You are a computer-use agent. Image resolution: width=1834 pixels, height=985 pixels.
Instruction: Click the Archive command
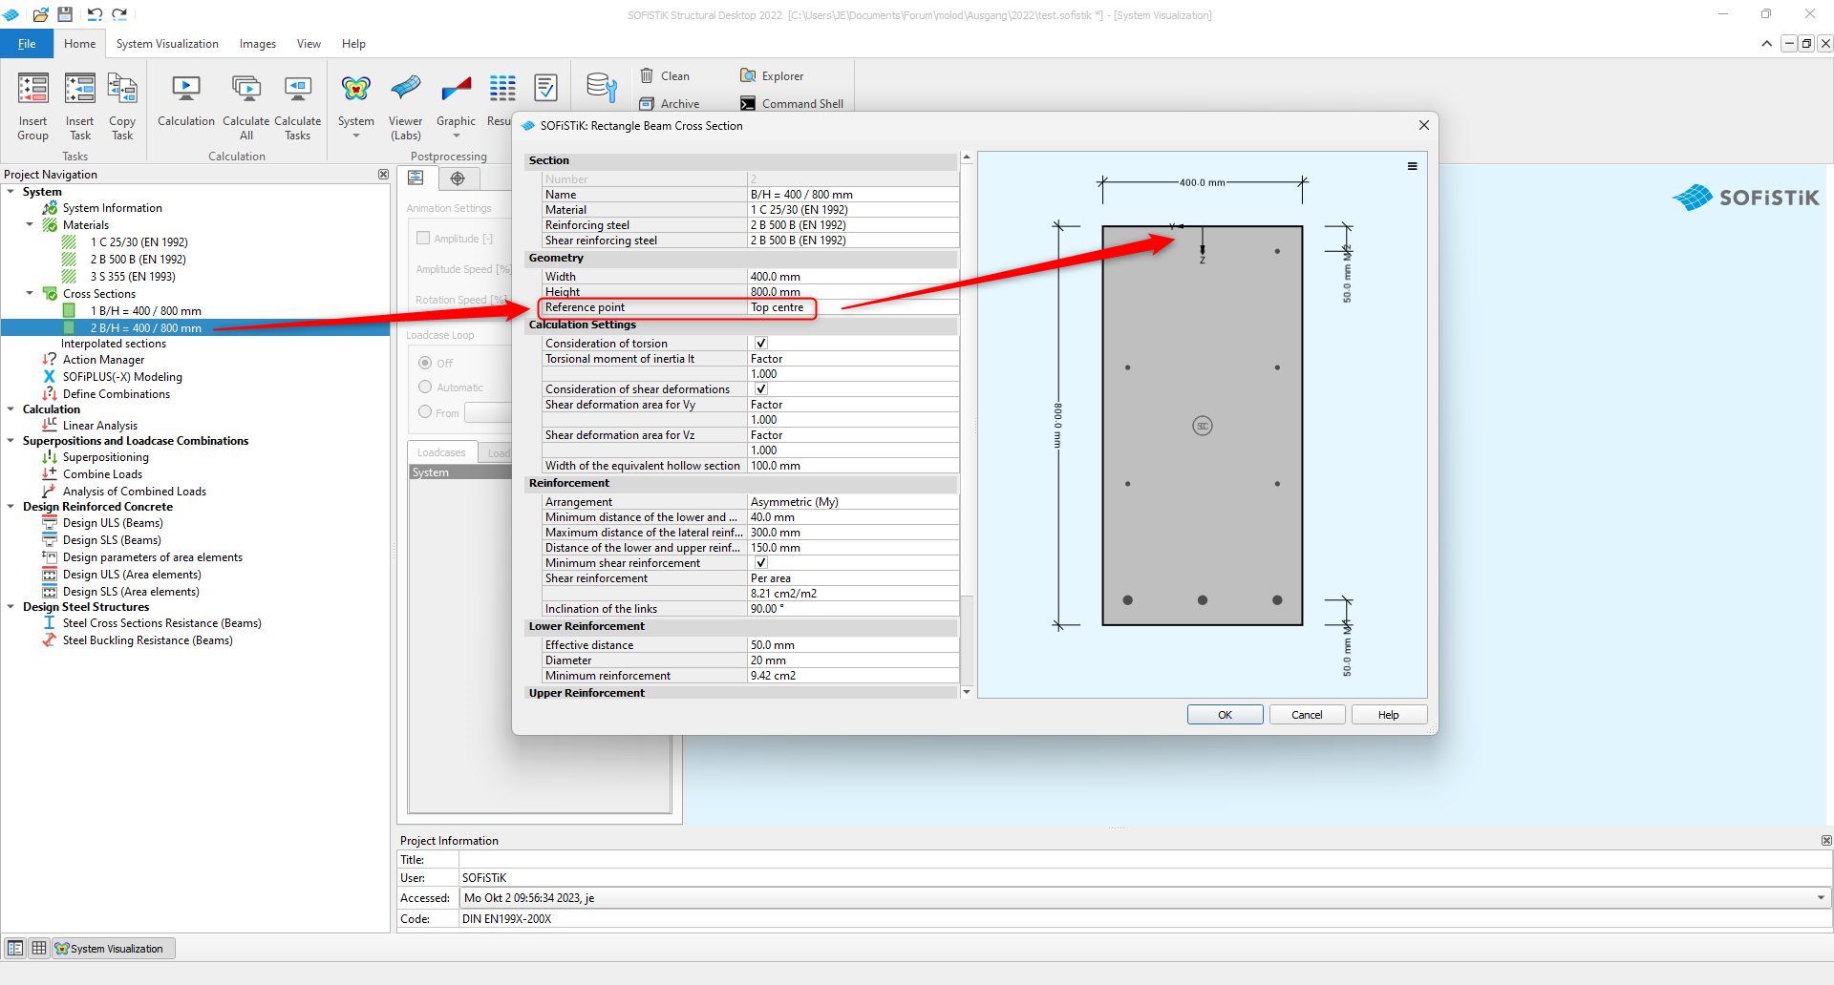click(x=669, y=103)
